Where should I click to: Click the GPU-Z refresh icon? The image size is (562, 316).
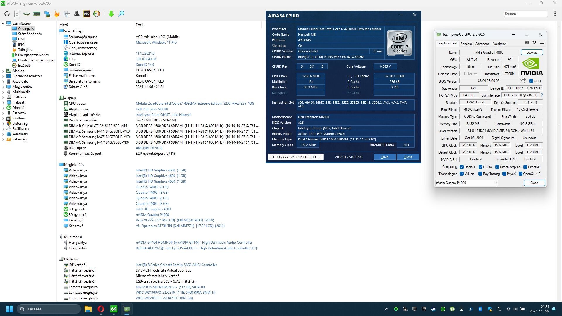point(534,42)
